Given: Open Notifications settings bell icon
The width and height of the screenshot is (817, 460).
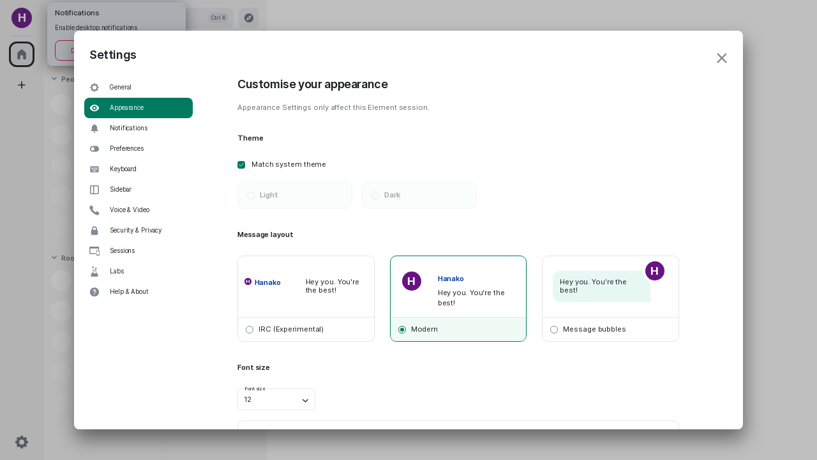Looking at the screenshot, I should pyautogui.click(x=94, y=128).
